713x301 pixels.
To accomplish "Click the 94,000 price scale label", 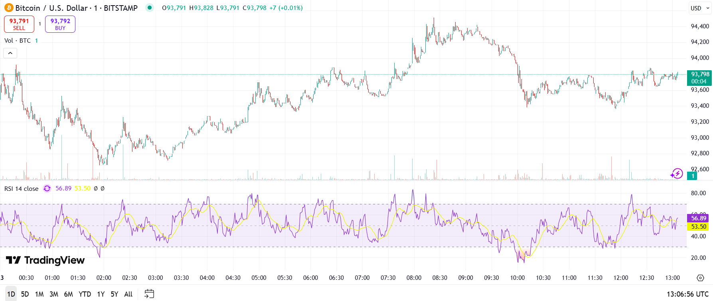I will (x=700, y=58).
